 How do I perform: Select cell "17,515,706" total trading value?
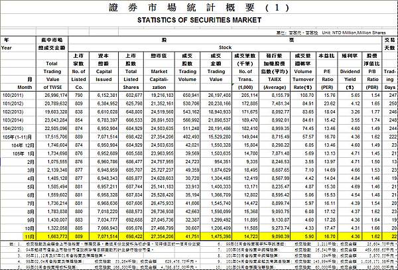click(x=56, y=137)
